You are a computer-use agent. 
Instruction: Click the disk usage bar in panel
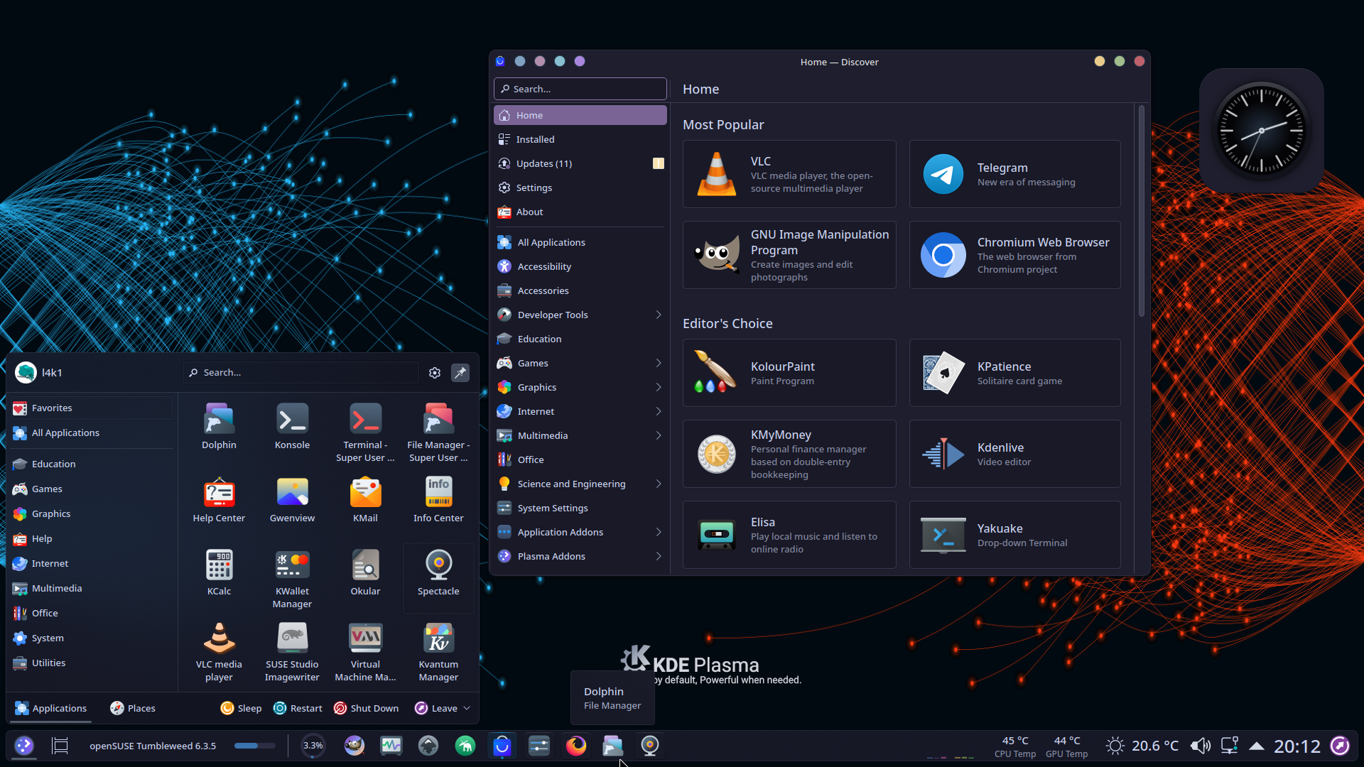coord(254,746)
